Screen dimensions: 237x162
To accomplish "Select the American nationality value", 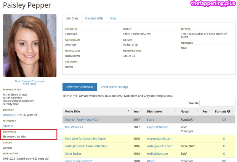I will click(x=71, y=45).
